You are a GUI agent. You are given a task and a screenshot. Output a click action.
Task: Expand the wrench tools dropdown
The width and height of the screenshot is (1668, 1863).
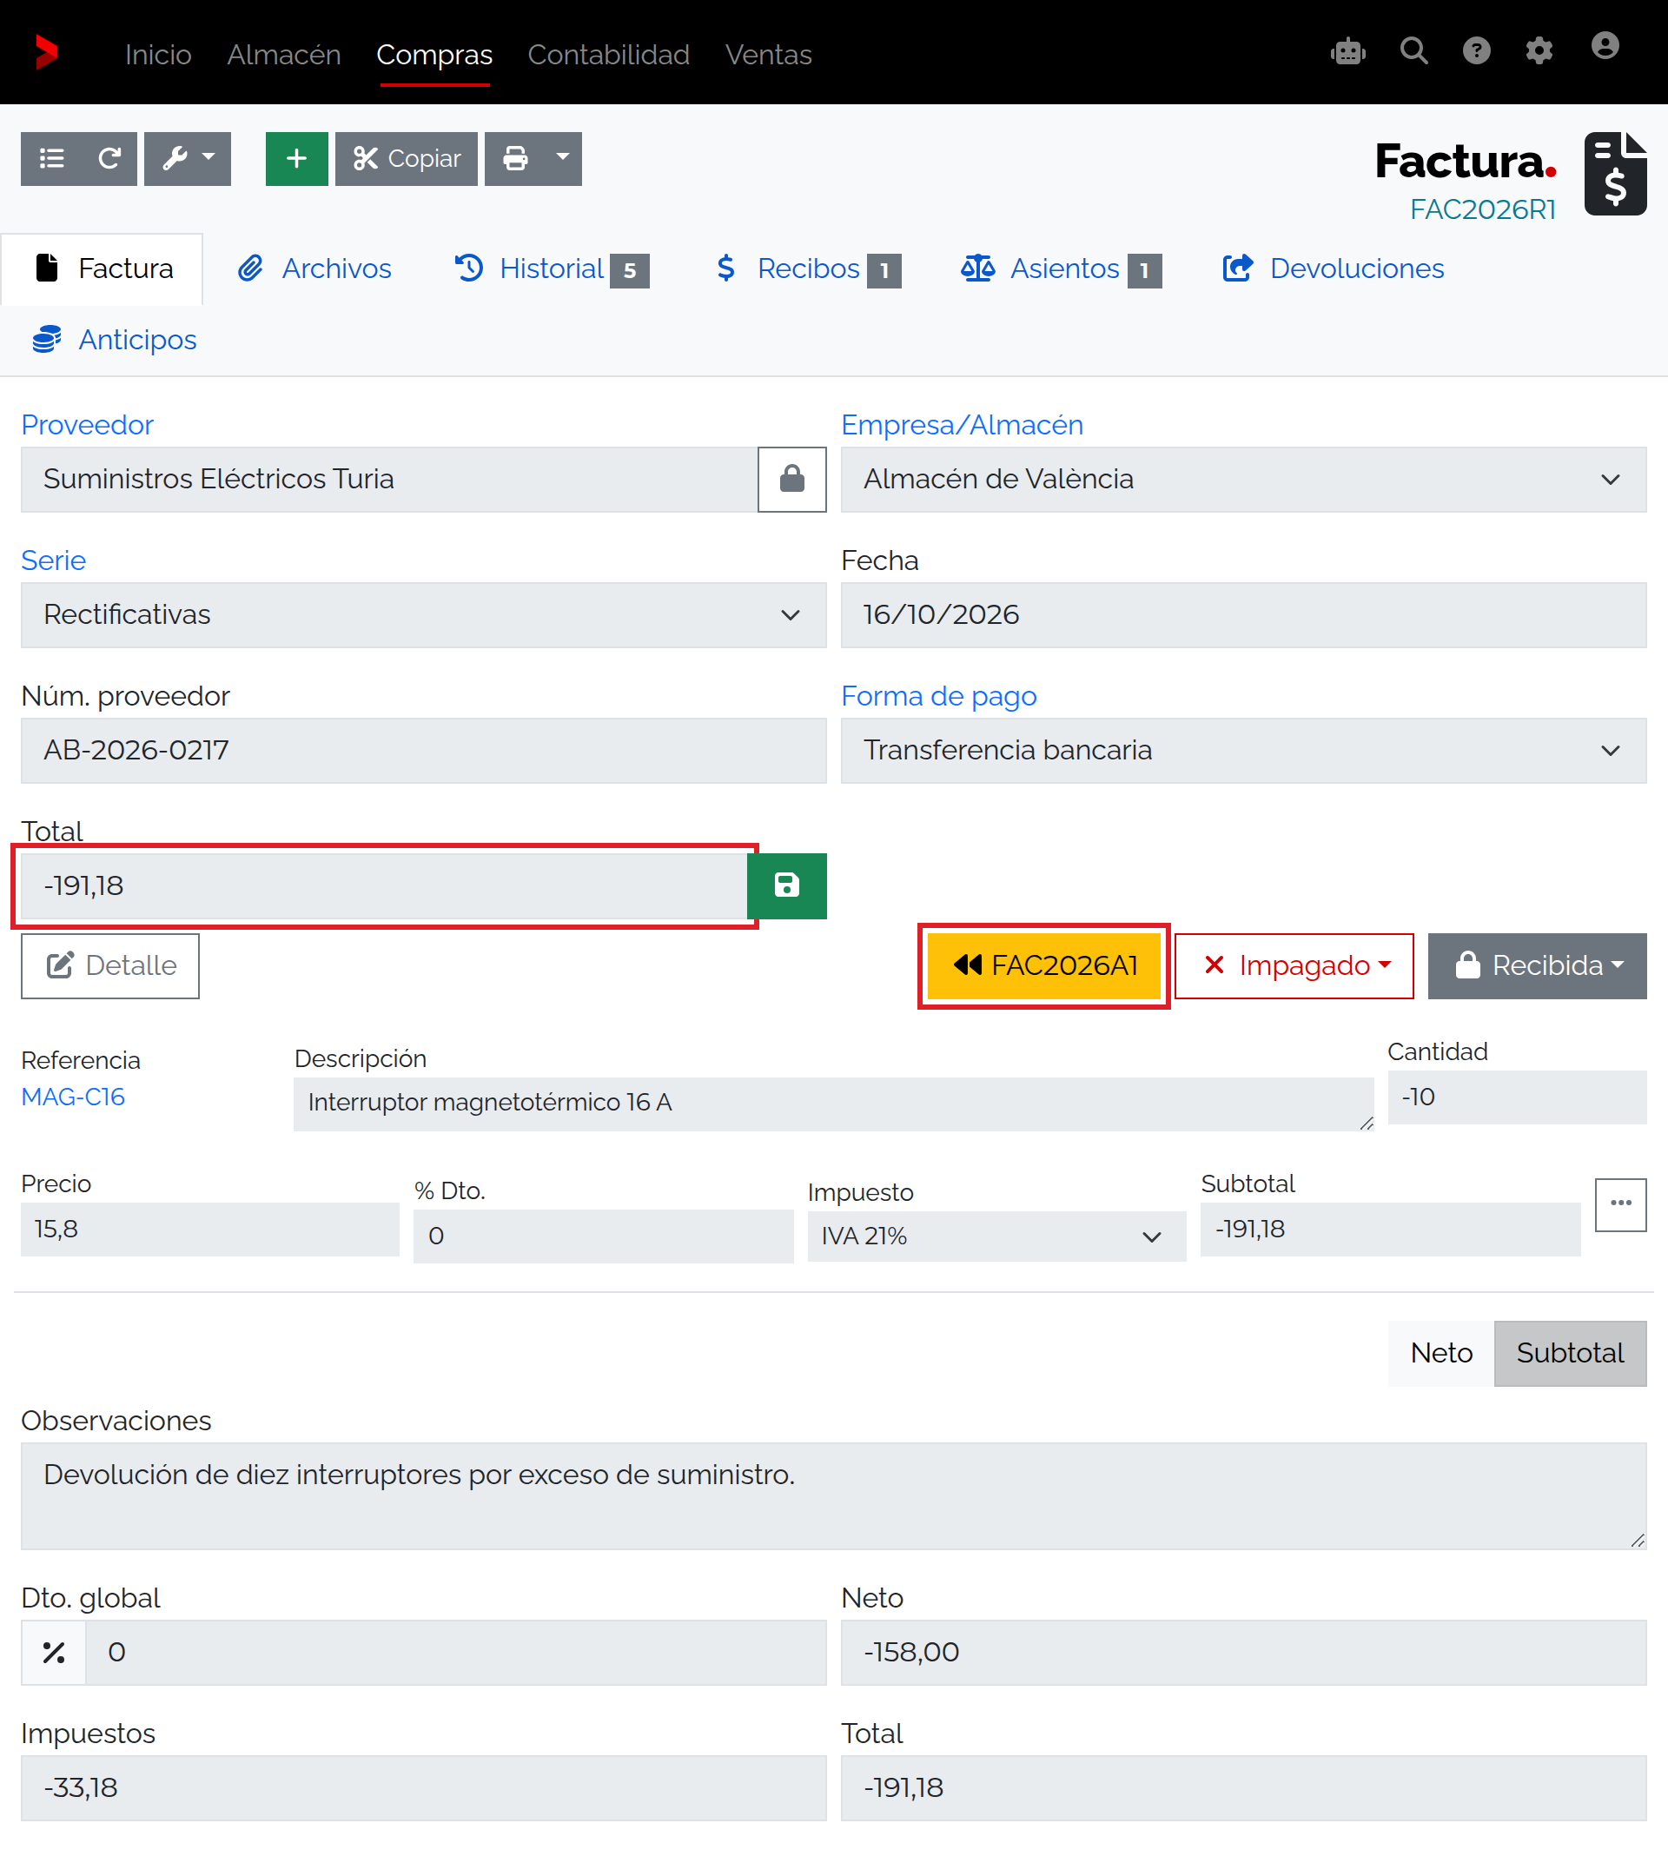[x=188, y=159]
